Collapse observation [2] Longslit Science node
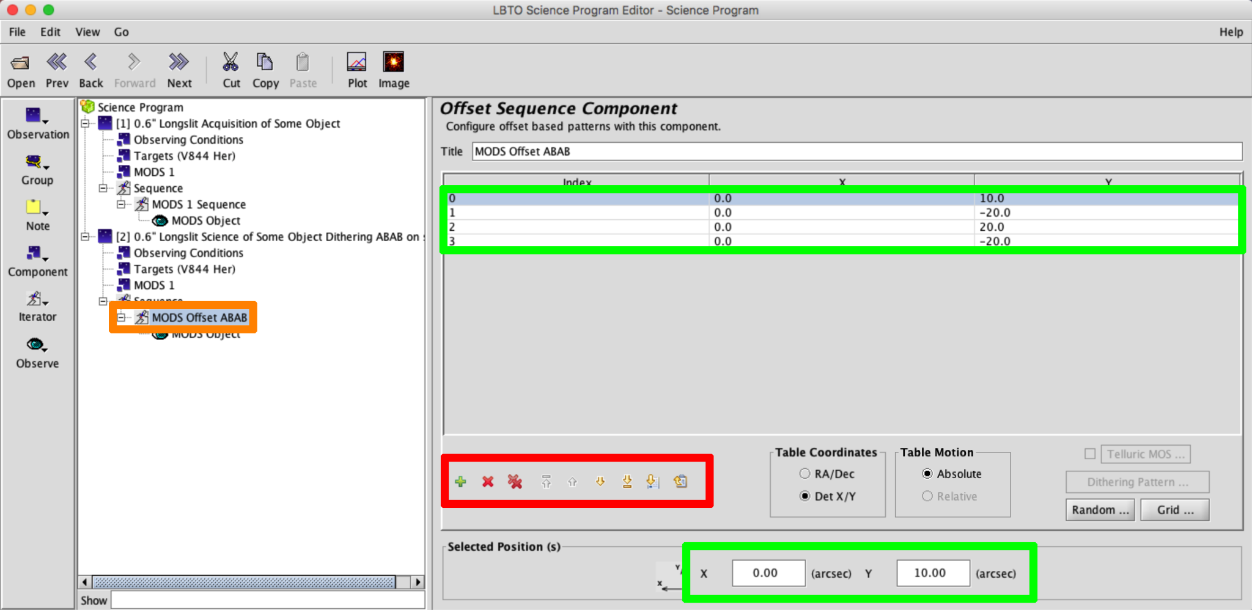 click(x=85, y=236)
